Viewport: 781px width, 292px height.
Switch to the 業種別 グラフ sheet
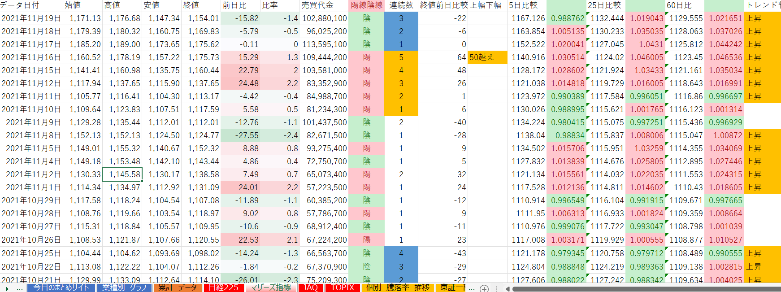coord(124,288)
